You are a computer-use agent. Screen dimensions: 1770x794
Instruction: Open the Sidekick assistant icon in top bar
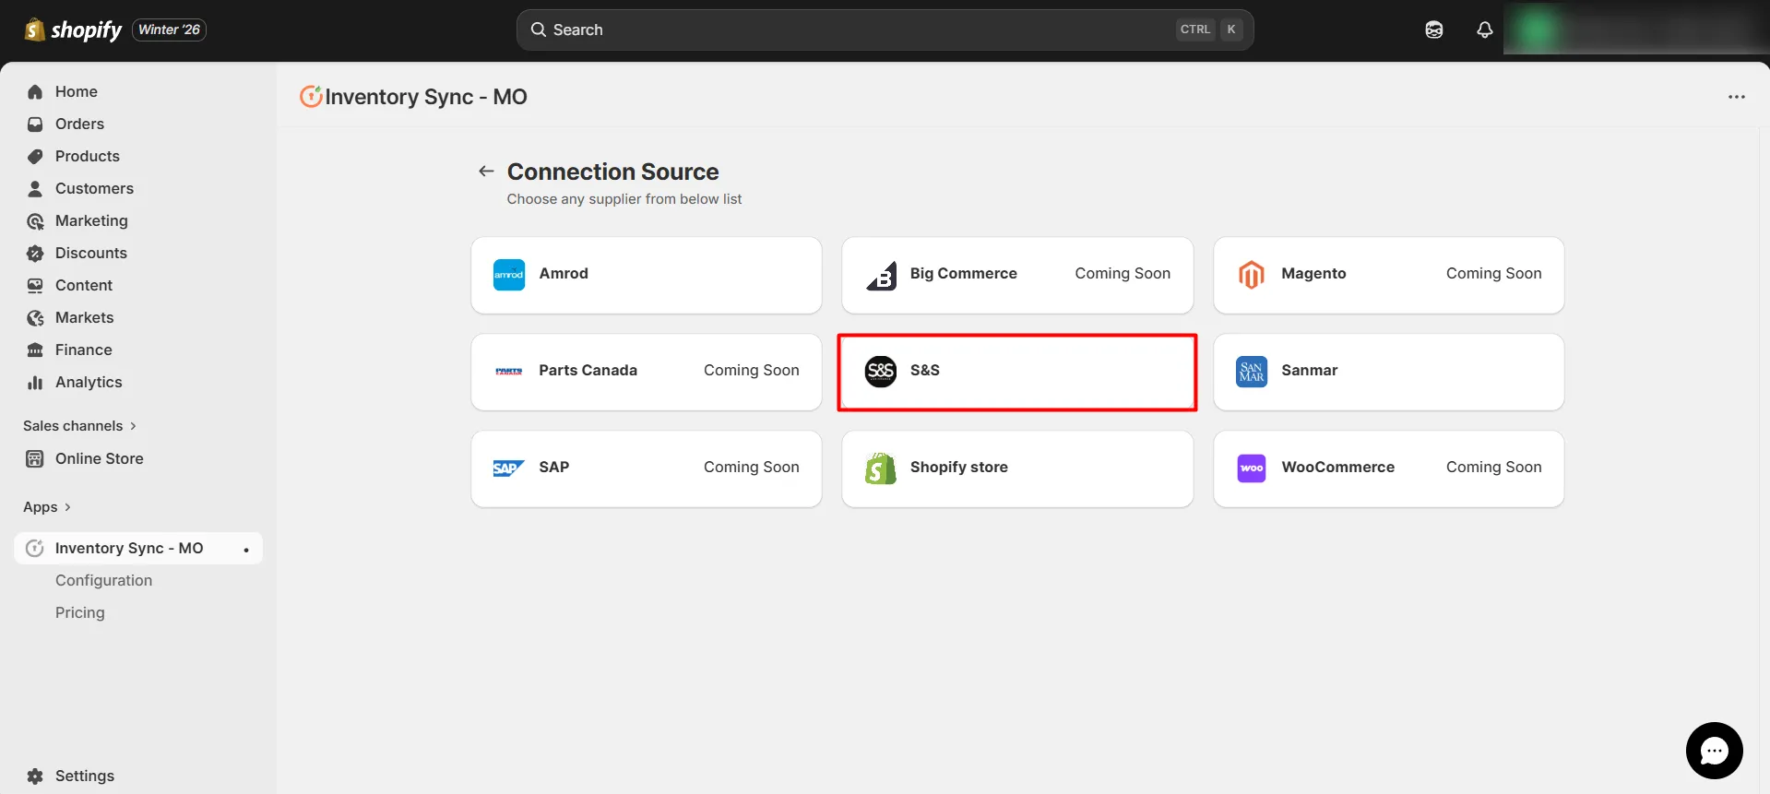click(1433, 30)
